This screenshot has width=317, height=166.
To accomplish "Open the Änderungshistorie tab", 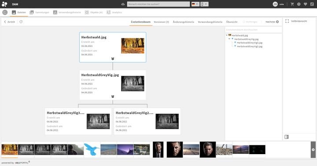I will click(183, 22).
